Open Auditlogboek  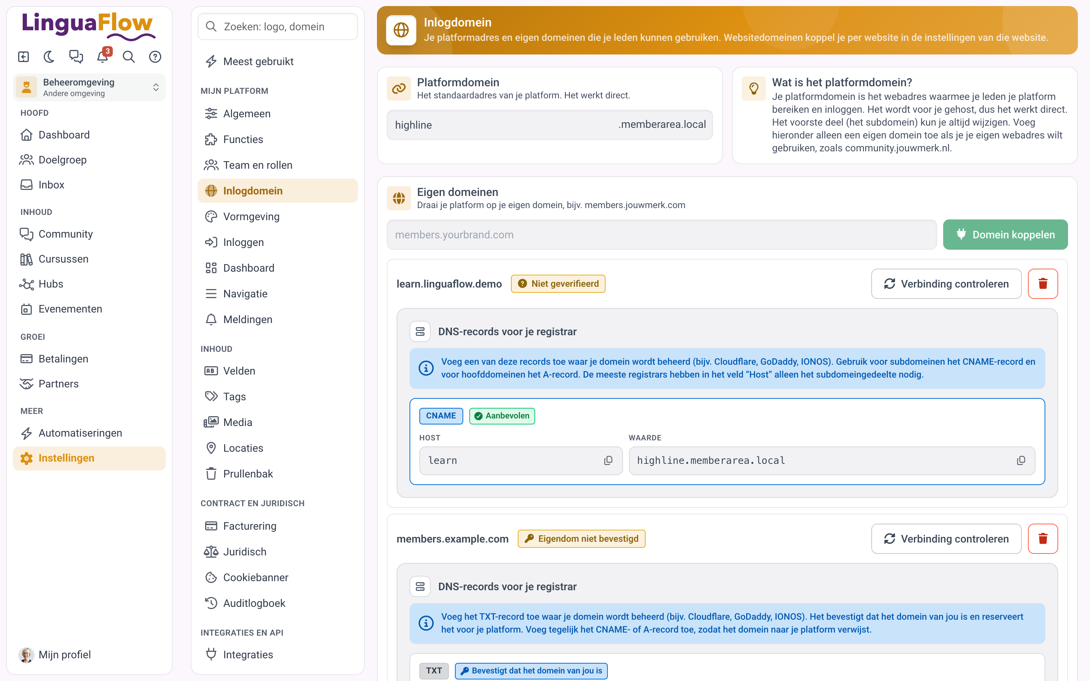pos(277,603)
